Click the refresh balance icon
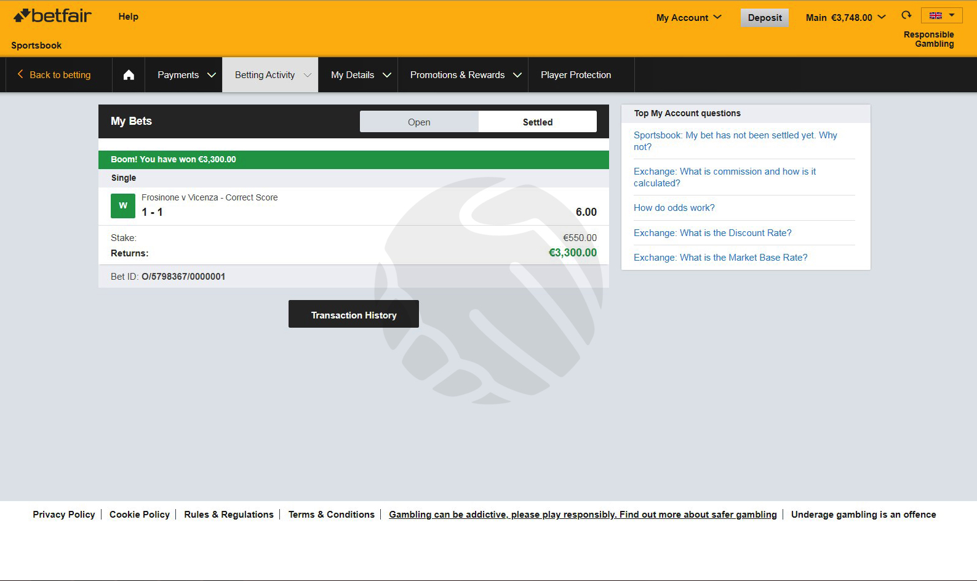 coord(906,15)
